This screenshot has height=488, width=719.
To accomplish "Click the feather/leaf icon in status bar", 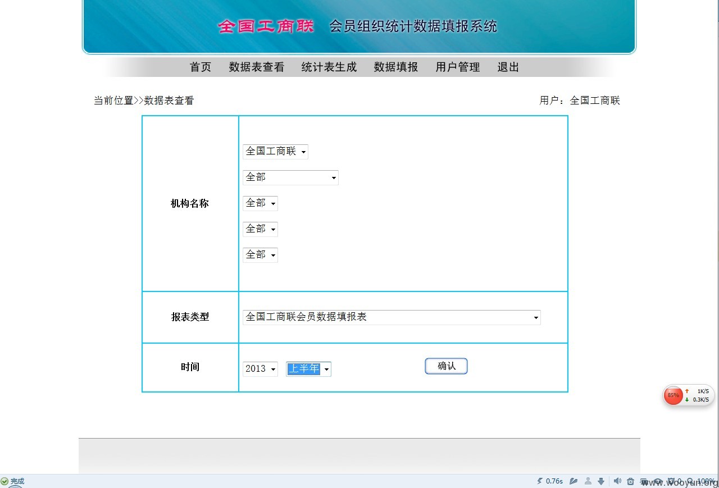I will tap(574, 481).
